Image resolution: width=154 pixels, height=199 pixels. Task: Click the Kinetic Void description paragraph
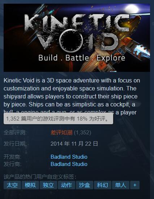72,97
